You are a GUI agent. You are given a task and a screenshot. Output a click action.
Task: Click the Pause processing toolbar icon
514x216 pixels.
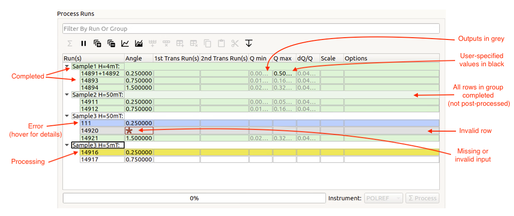click(83, 44)
